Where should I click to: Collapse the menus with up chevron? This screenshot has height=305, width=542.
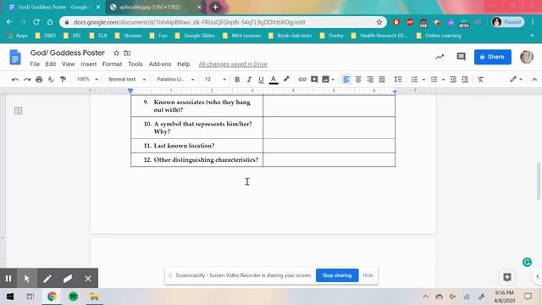tap(534, 79)
